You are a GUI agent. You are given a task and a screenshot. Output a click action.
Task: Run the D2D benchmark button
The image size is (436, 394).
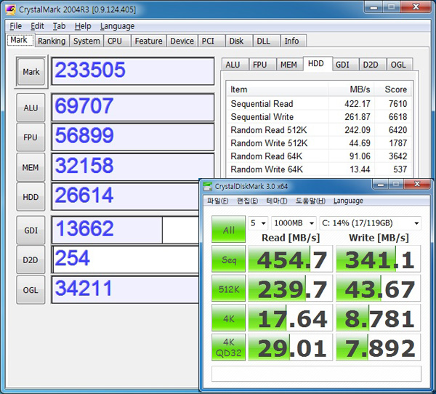click(31, 260)
